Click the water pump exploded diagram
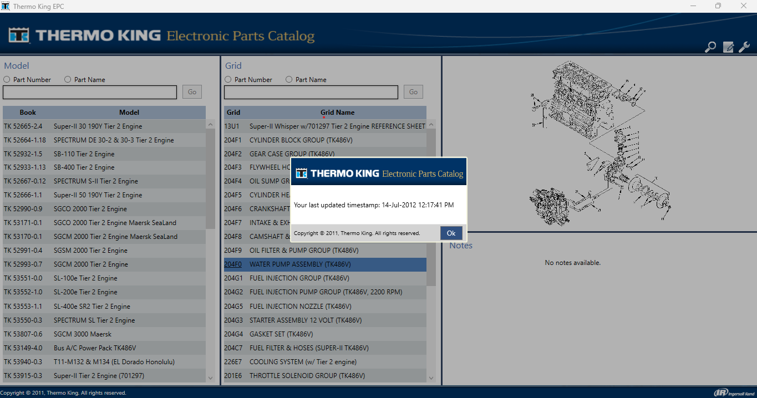 click(x=599, y=143)
